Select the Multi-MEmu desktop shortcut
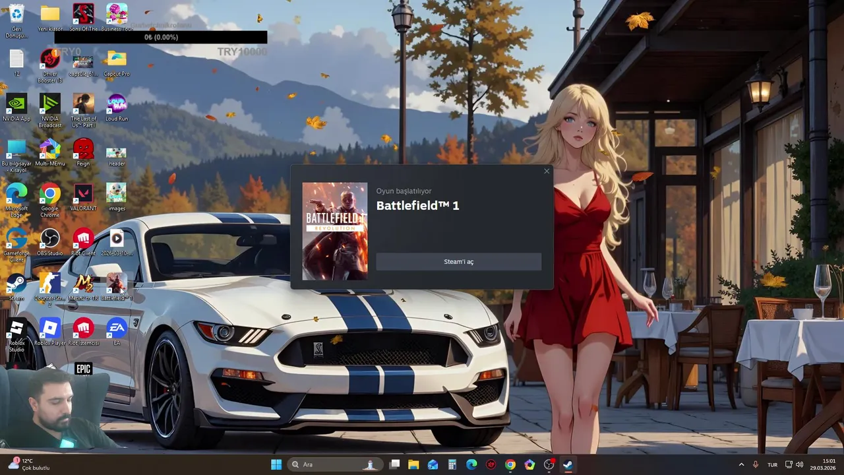This screenshot has width=844, height=475. coord(50,153)
